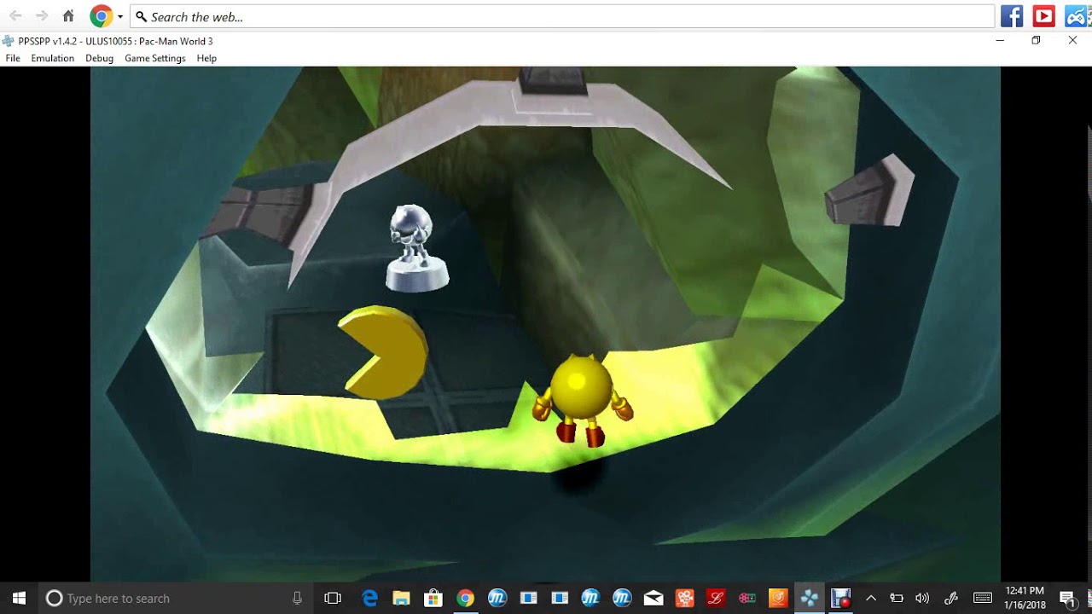Open the touch keyboard tray icon

[x=983, y=598]
